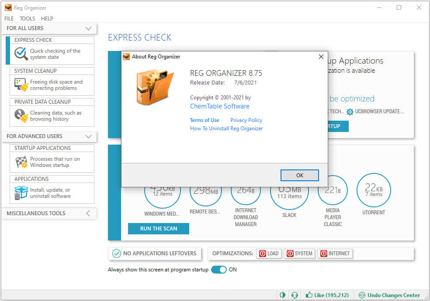Click the Reg Organizer folder logo in About dialog
This screenshot has width=430, height=301.
[155, 88]
